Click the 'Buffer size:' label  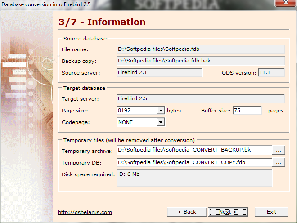(x=216, y=111)
